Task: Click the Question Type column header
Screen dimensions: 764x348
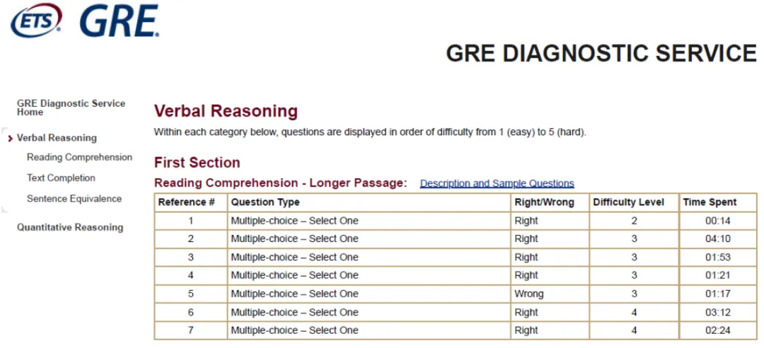Action: pyautogui.click(x=265, y=202)
